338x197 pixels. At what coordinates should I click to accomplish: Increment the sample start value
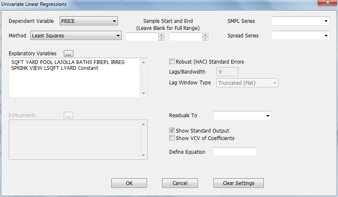point(161,34)
